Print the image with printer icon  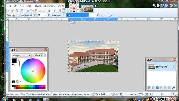pyautogui.click(x=22, y=11)
